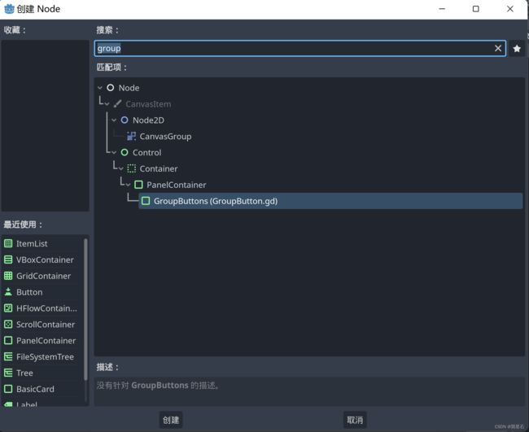Collapse the Node2D tree branch
This screenshot has width=529, height=432.
[x=114, y=120]
